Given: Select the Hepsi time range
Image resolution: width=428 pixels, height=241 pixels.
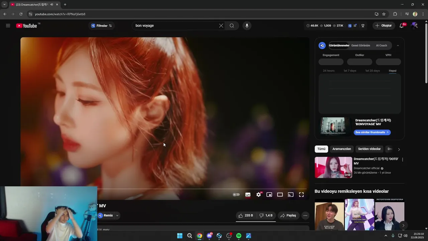Looking at the screenshot, I should point(393,71).
